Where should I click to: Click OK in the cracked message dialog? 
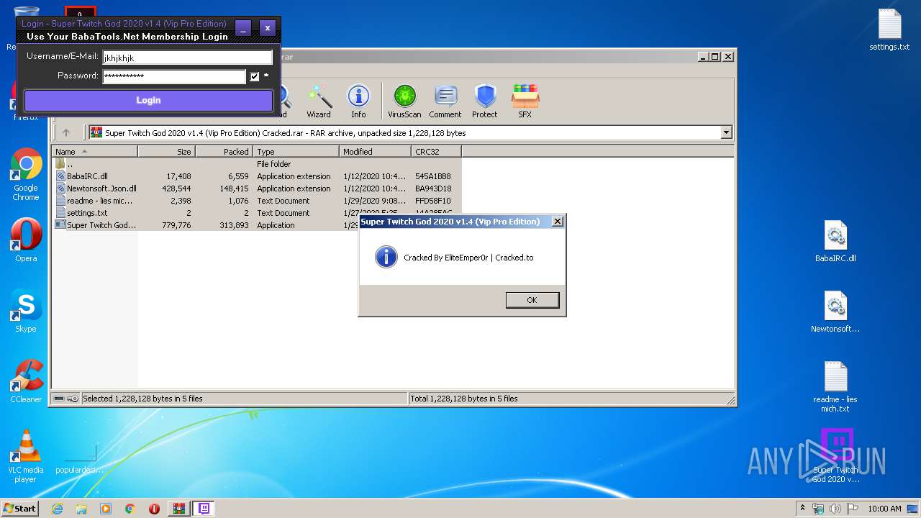tap(532, 300)
